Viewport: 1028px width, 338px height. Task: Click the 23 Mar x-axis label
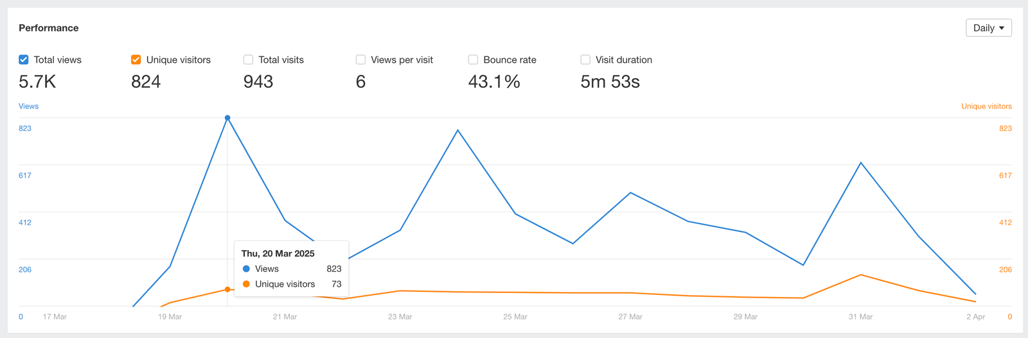point(400,317)
